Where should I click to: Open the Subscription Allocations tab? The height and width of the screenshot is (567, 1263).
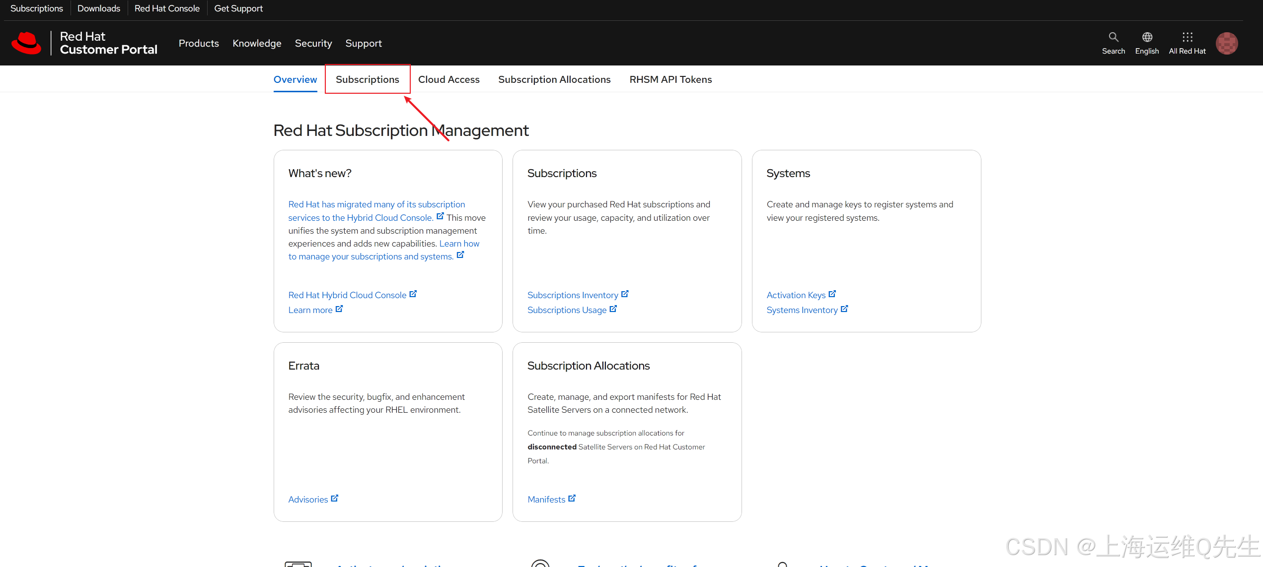554,79
